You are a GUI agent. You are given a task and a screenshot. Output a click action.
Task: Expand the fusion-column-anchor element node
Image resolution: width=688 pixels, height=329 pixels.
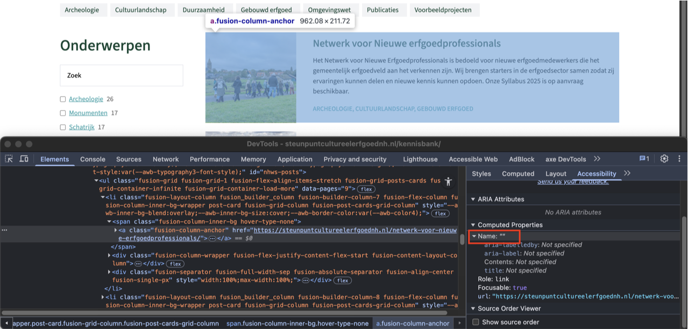pyautogui.click(x=116, y=230)
